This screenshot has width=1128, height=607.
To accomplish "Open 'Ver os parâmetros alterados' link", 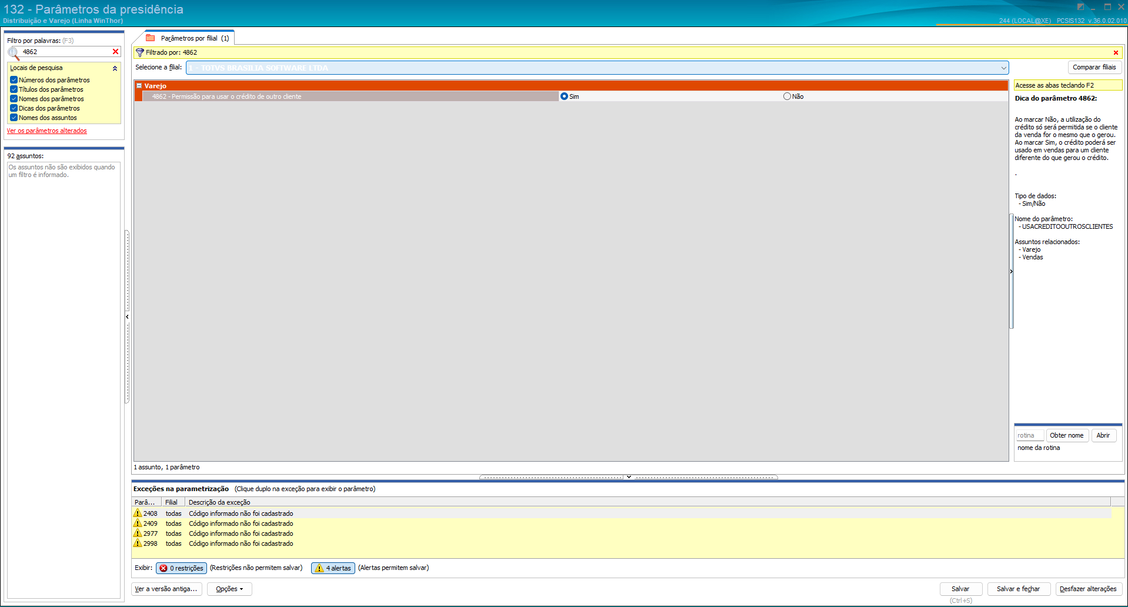I will pyautogui.click(x=47, y=131).
